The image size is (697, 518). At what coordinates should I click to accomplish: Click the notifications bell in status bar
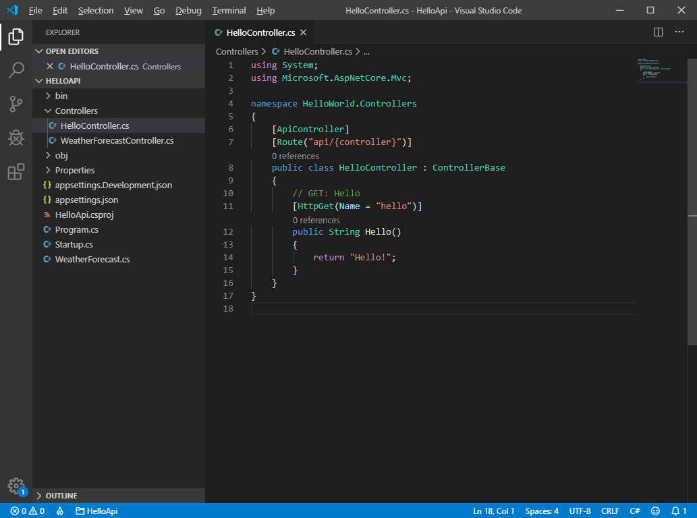click(679, 511)
